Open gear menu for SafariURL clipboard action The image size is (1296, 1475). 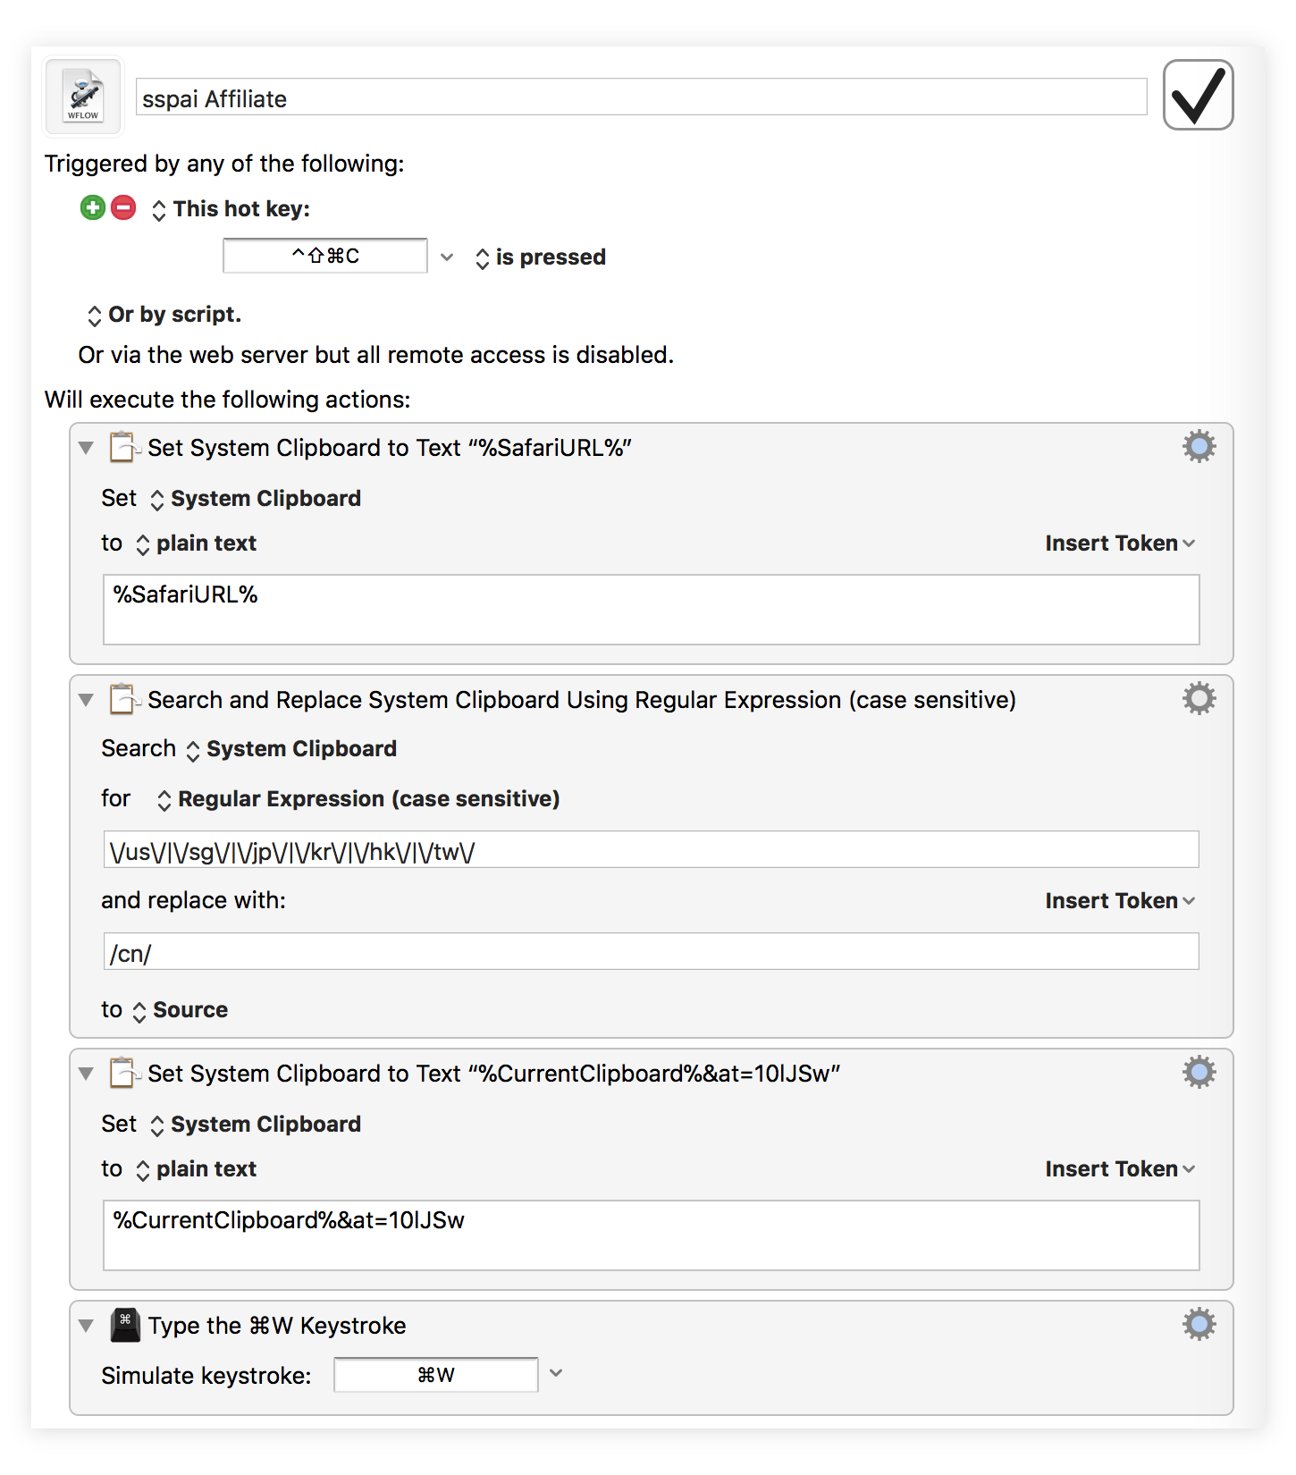[x=1199, y=446]
